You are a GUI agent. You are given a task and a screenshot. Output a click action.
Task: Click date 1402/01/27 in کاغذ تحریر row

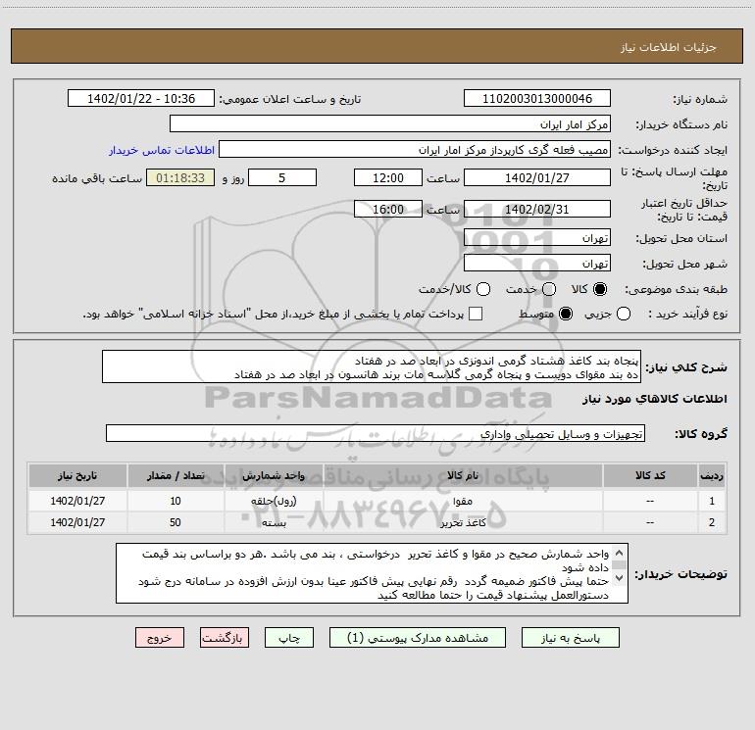click(77, 522)
